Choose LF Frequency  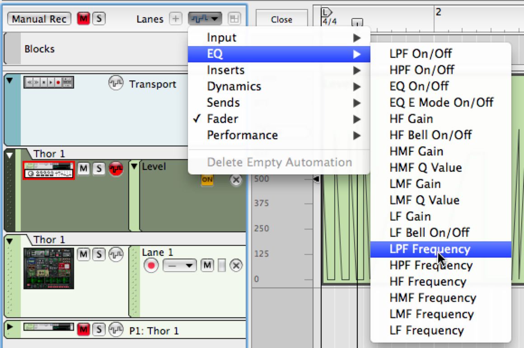441,331
